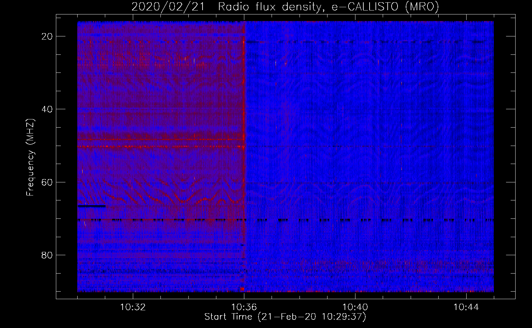Click the 10:40 time tick label
The width and height of the screenshot is (532, 328).
tap(355, 307)
